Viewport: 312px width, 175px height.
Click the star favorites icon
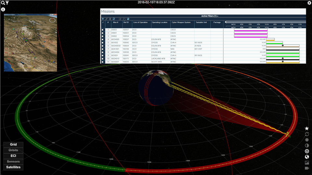[x=307, y=129]
